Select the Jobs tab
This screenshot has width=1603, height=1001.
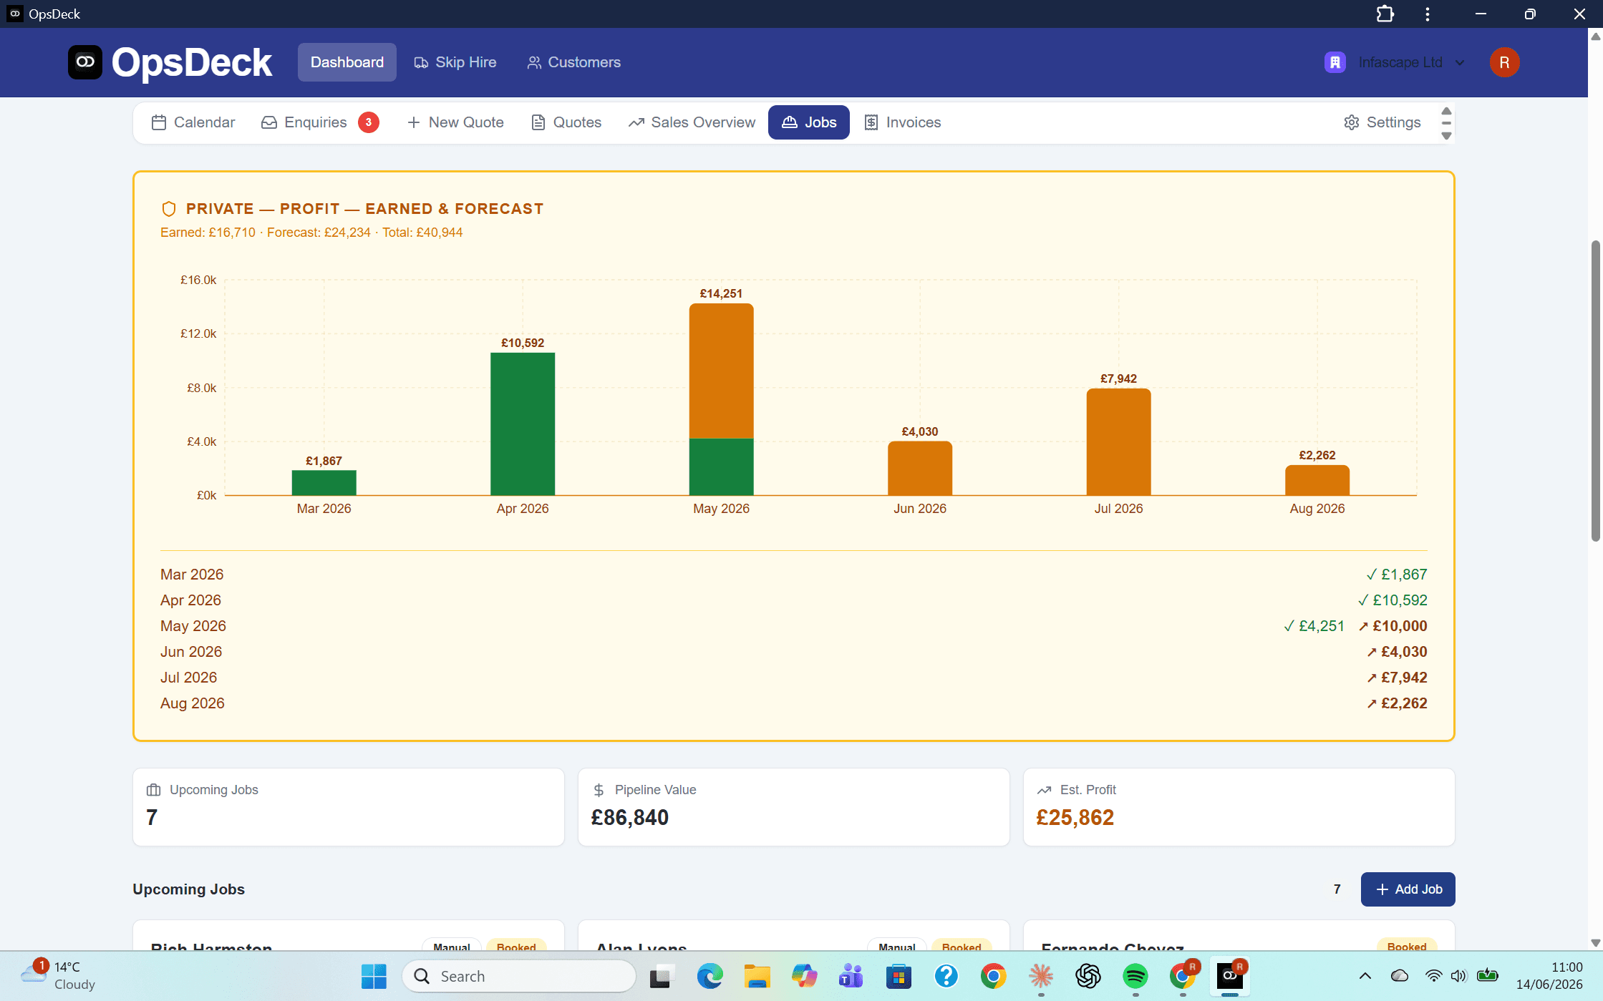tap(809, 122)
